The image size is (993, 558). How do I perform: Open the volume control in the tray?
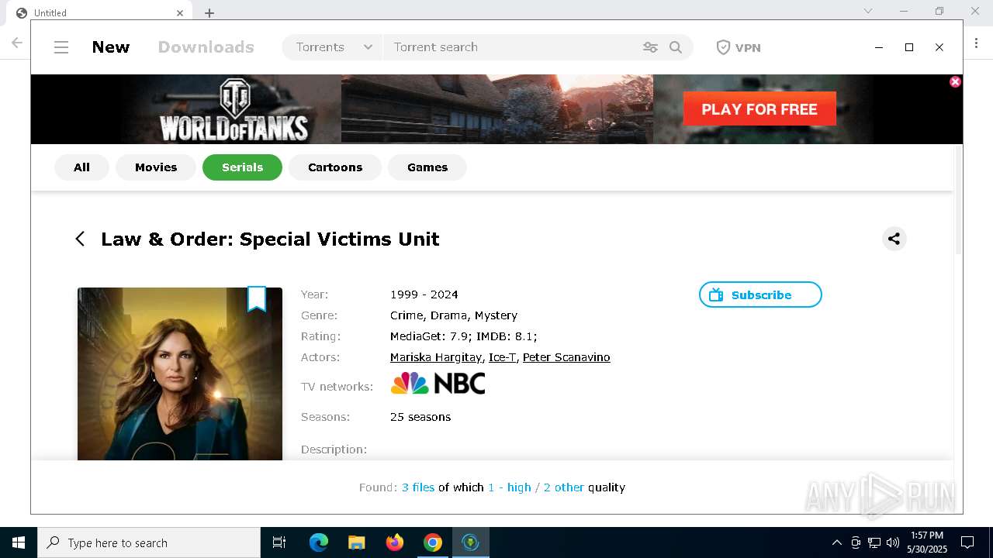[x=893, y=542]
